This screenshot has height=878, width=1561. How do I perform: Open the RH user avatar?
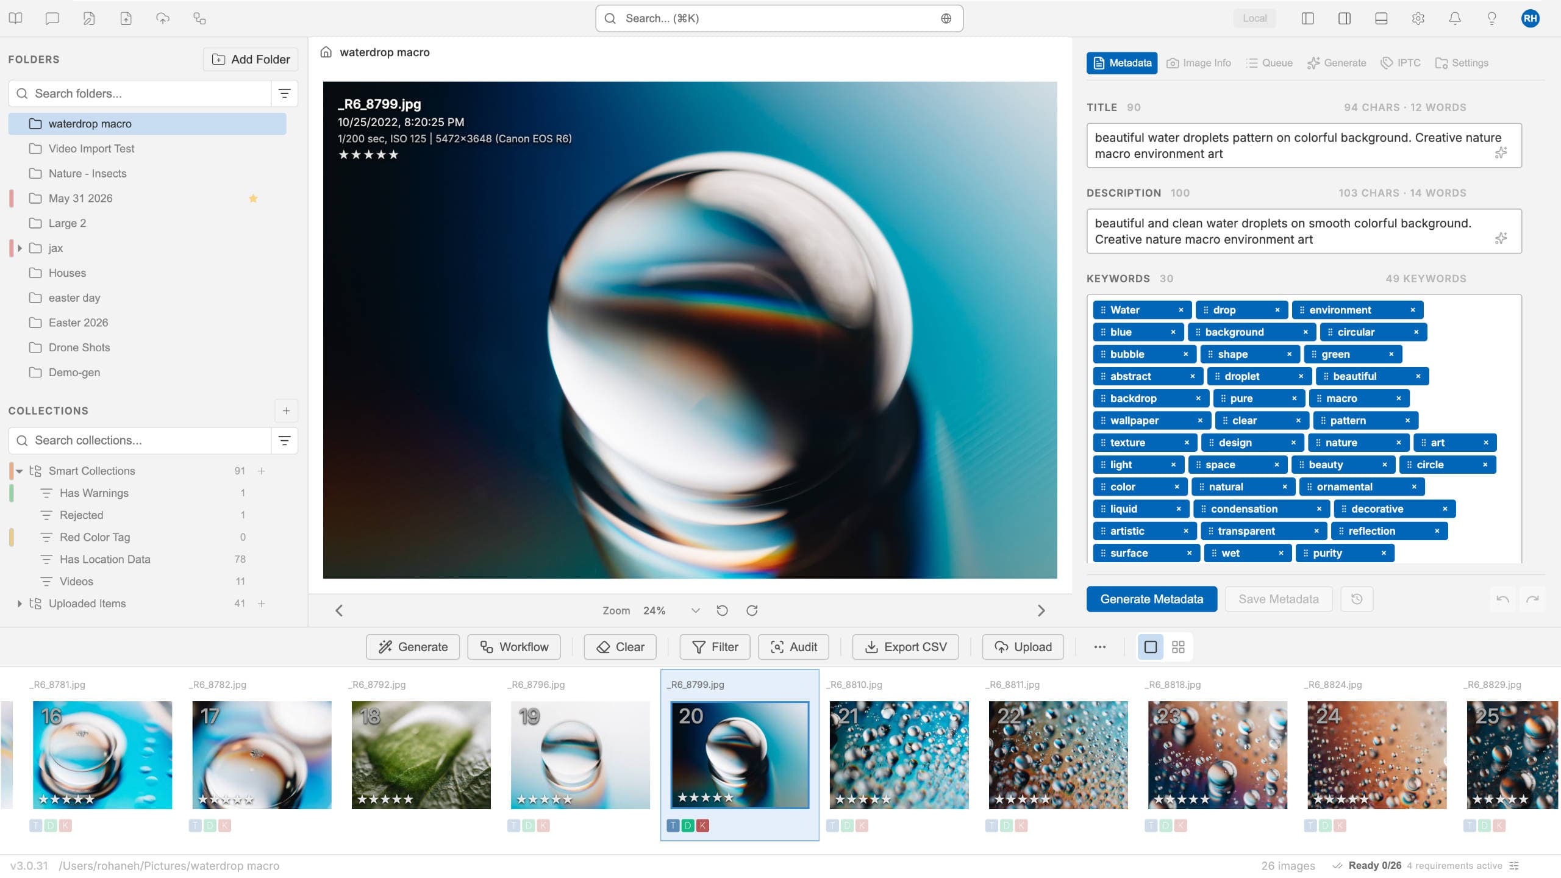1531,18
